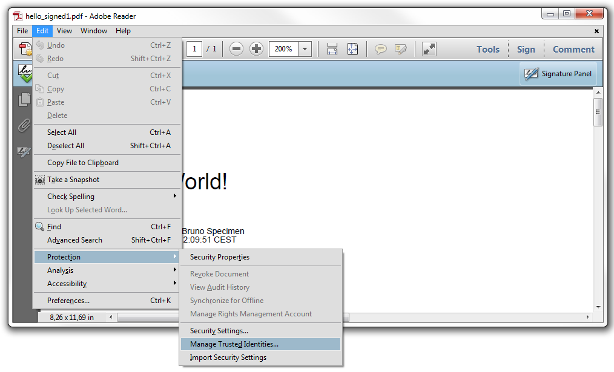614x372 pixels.
Task: Choose Import Security Settings
Action: pyautogui.click(x=260, y=357)
